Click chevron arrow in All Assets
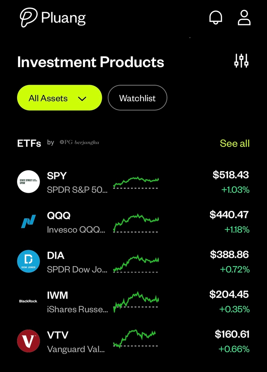Screen dimensions: 267x372 [x=82, y=99]
